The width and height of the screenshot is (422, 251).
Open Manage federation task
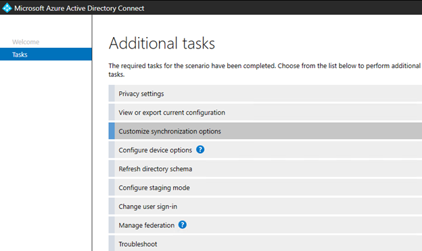[x=265, y=225]
